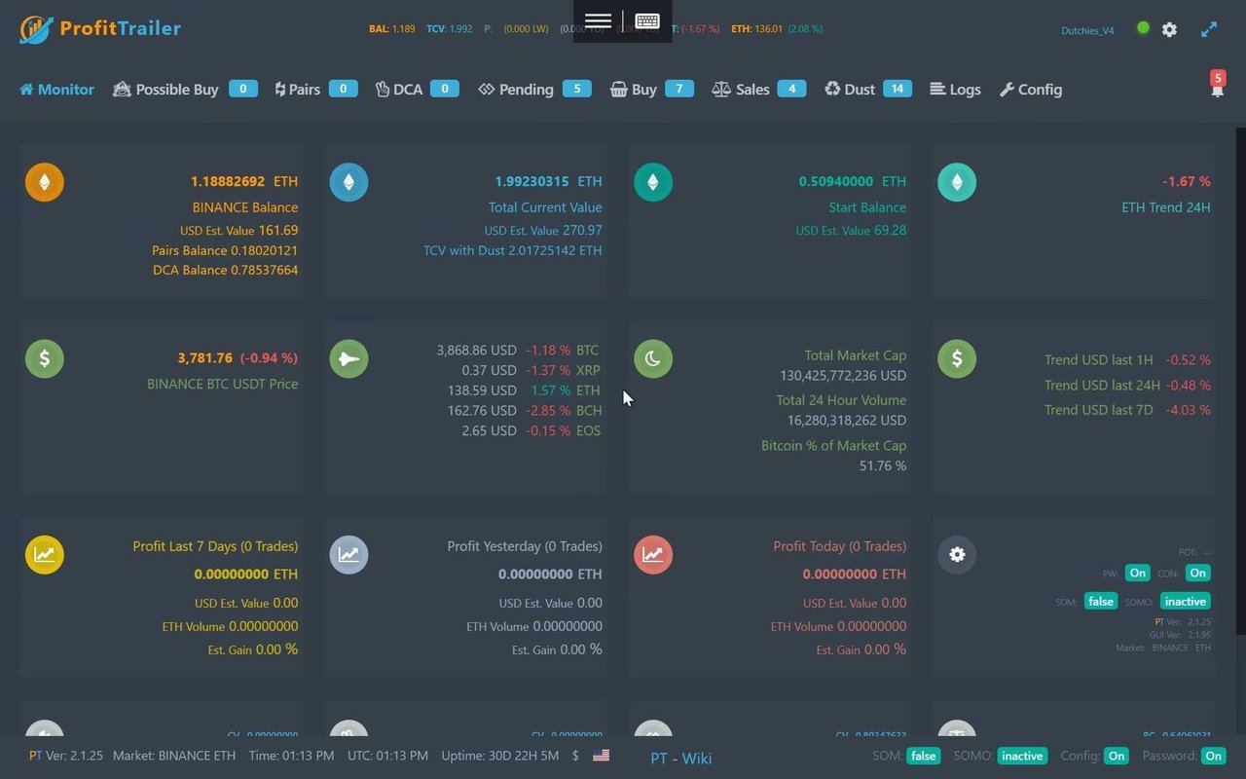This screenshot has width=1246, height=779.
Task: Open the Buy tab
Action: 651,89
